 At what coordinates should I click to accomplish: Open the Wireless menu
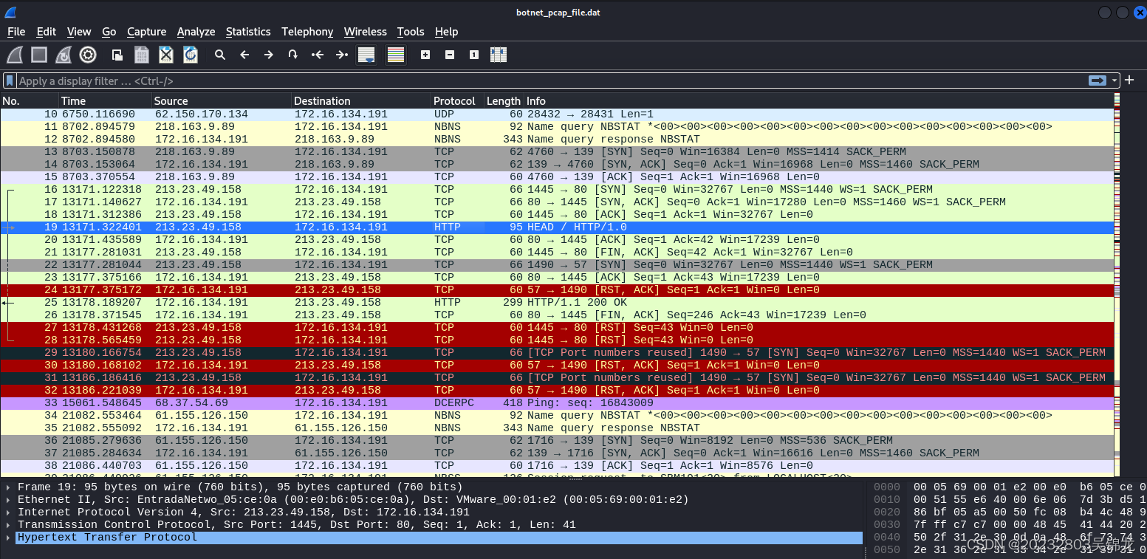pos(365,32)
